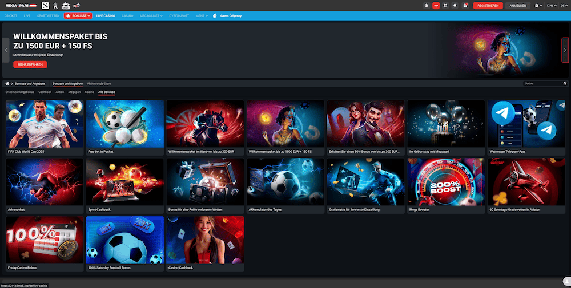Open the Live menu item
The width and height of the screenshot is (571, 288).
pyautogui.click(x=27, y=16)
